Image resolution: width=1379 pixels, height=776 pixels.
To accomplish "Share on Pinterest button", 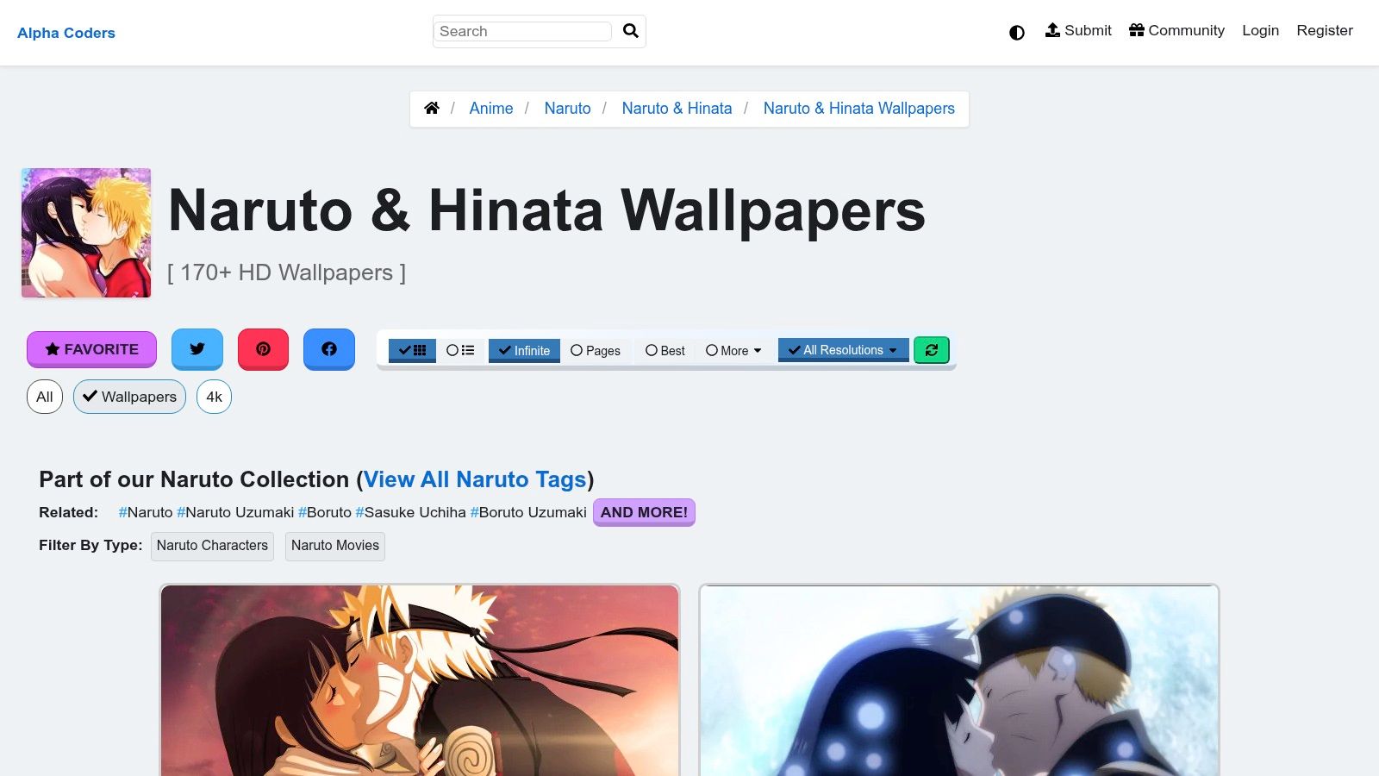I will (x=264, y=349).
